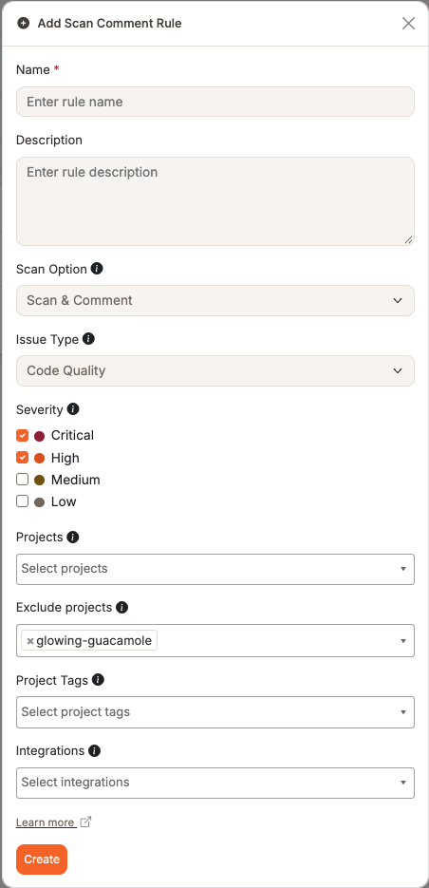Click the Low severity color dot
The height and width of the screenshot is (888, 429).
coord(39,501)
